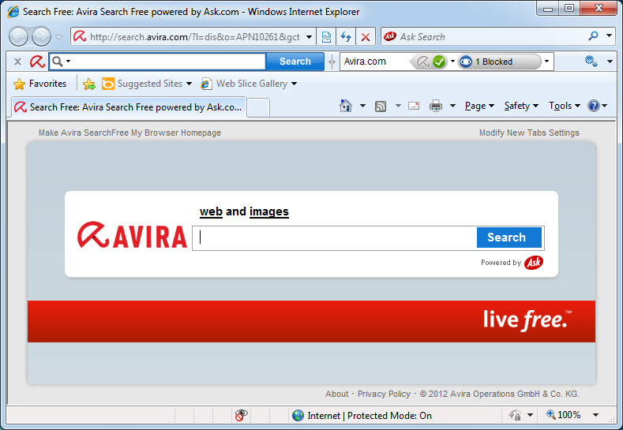Click the Avira icon in address bar
The height and width of the screenshot is (430, 623).
[x=80, y=36]
